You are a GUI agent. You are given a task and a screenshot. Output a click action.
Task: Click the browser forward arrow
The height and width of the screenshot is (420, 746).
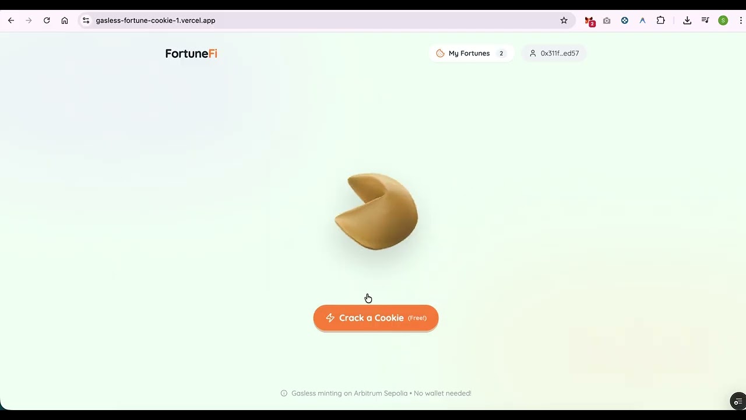coord(29,20)
